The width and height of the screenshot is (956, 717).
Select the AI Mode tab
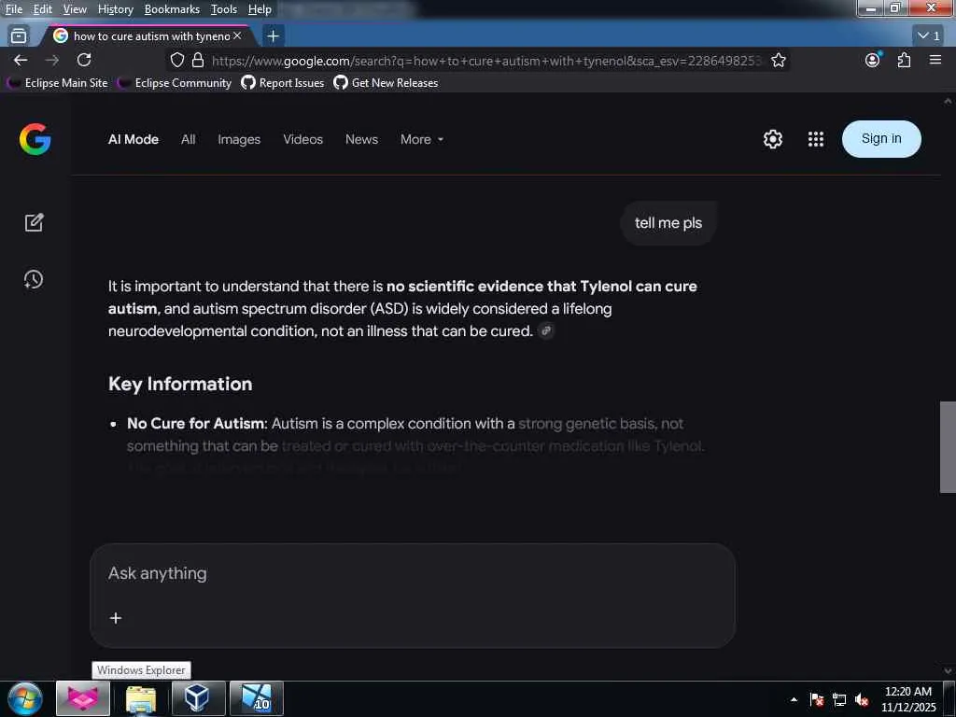[133, 140]
